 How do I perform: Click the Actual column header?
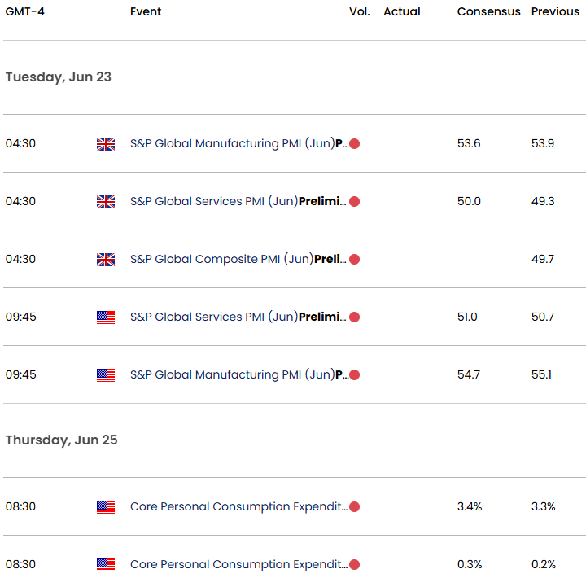click(402, 11)
